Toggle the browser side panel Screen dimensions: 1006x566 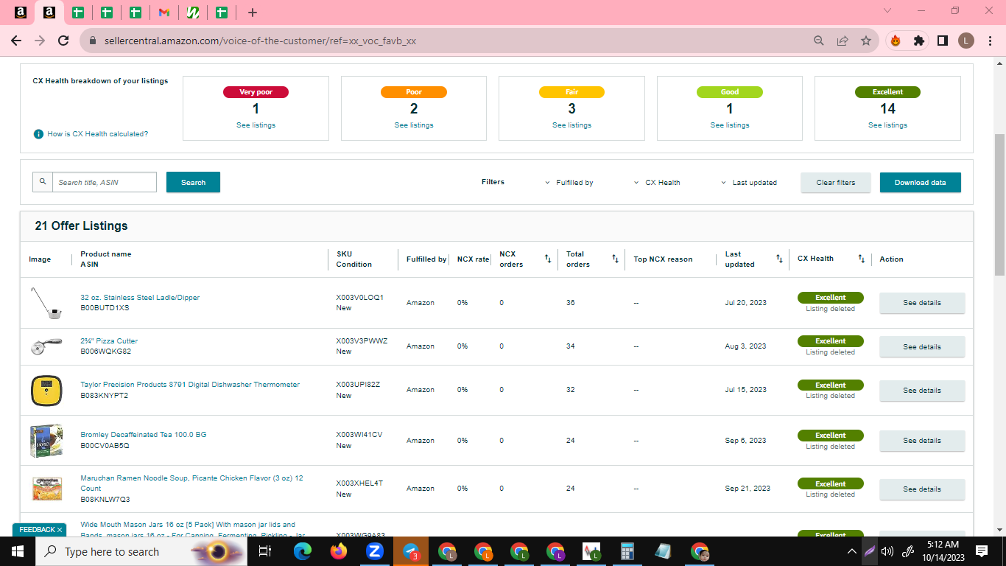point(942,41)
